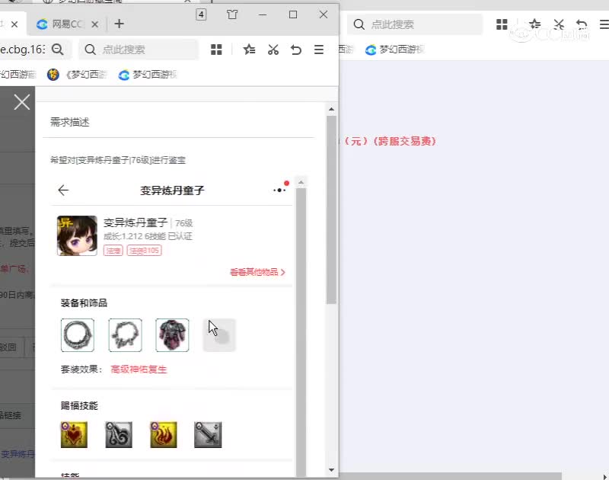Image resolution: width=609 pixels, height=480 pixels.
Task: Select the gray sword blessing skill icon
Action: coord(208,434)
